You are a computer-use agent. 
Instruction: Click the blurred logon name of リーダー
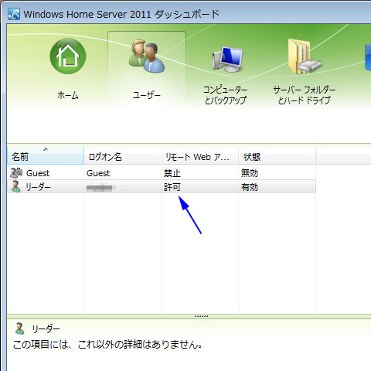tap(100, 188)
